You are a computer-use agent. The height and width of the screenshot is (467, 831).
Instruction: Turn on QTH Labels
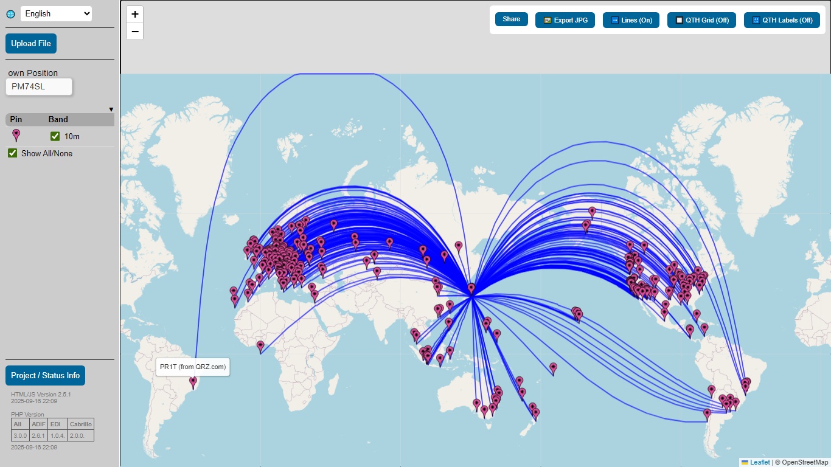click(x=782, y=20)
